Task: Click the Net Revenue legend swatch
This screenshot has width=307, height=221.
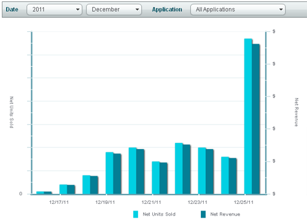Action: [x=203, y=214]
